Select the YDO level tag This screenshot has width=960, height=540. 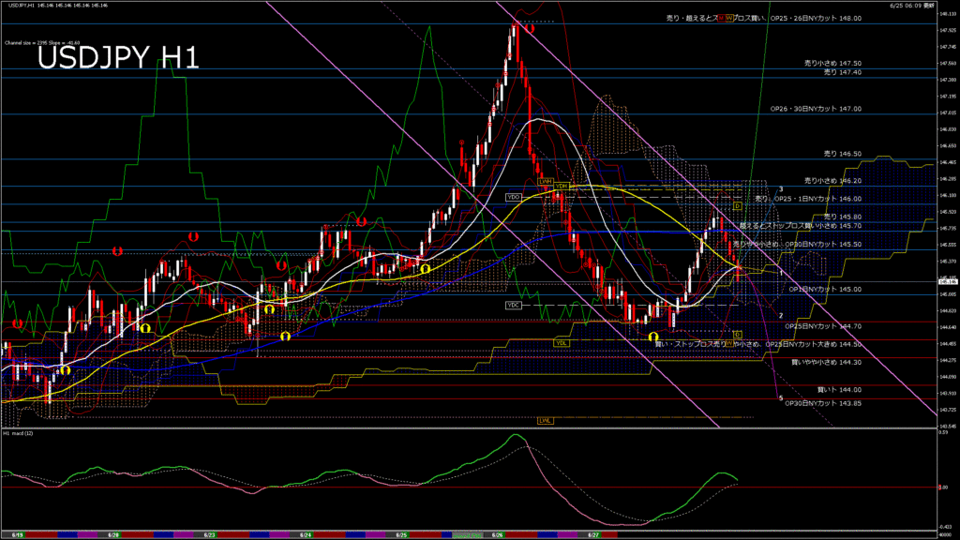513,197
